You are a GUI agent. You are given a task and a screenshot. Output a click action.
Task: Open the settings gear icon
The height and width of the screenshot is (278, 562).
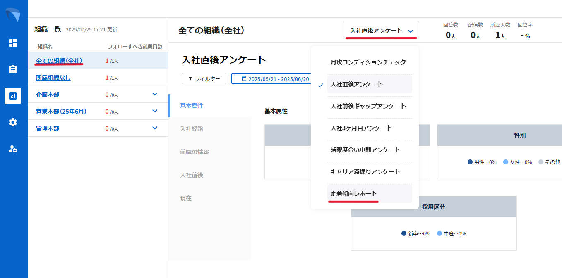coord(13,122)
